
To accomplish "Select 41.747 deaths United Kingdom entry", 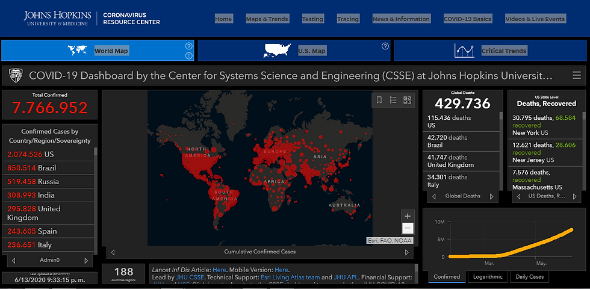I will 461,161.
